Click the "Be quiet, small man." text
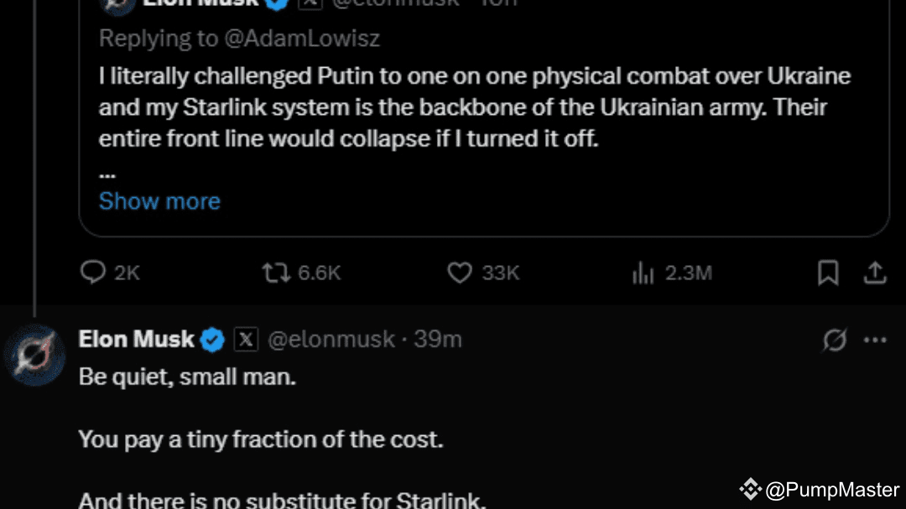This screenshot has height=509, width=906. 187,377
